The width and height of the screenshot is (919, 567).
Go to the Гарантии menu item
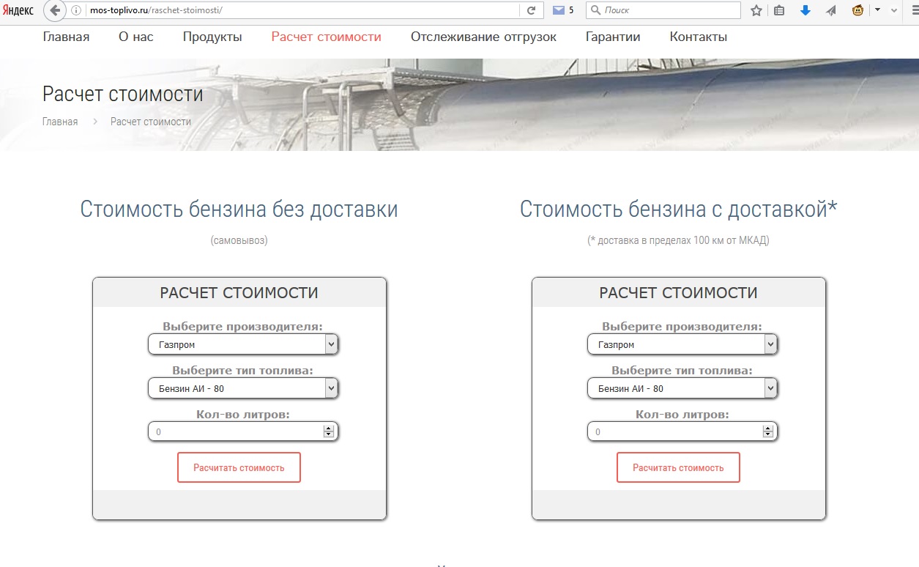tap(613, 37)
